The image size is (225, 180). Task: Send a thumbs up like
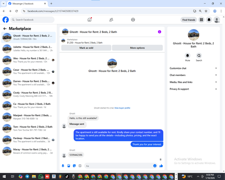(161, 166)
